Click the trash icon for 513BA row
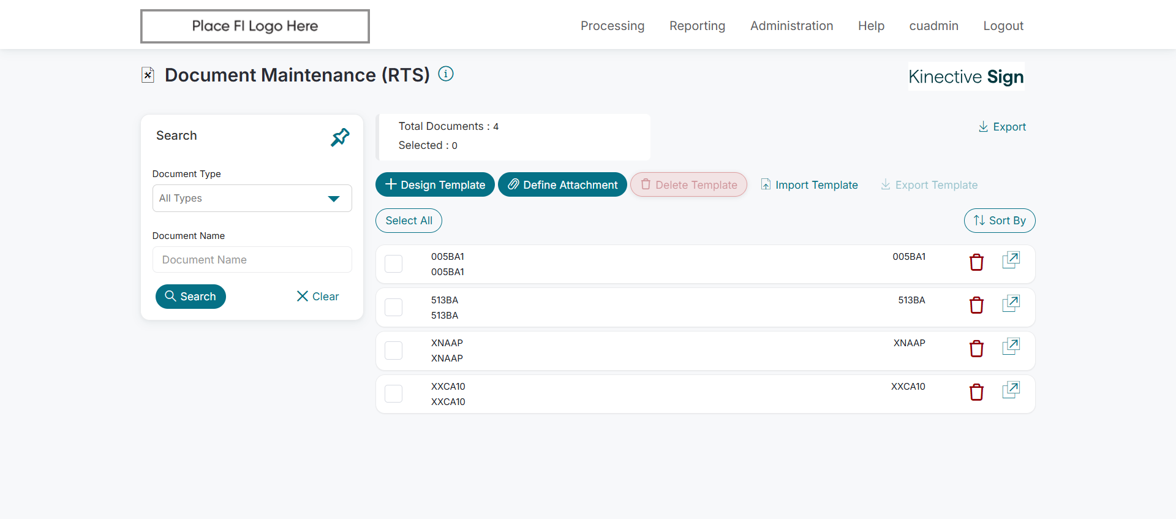This screenshot has width=1176, height=519. point(976,305)
